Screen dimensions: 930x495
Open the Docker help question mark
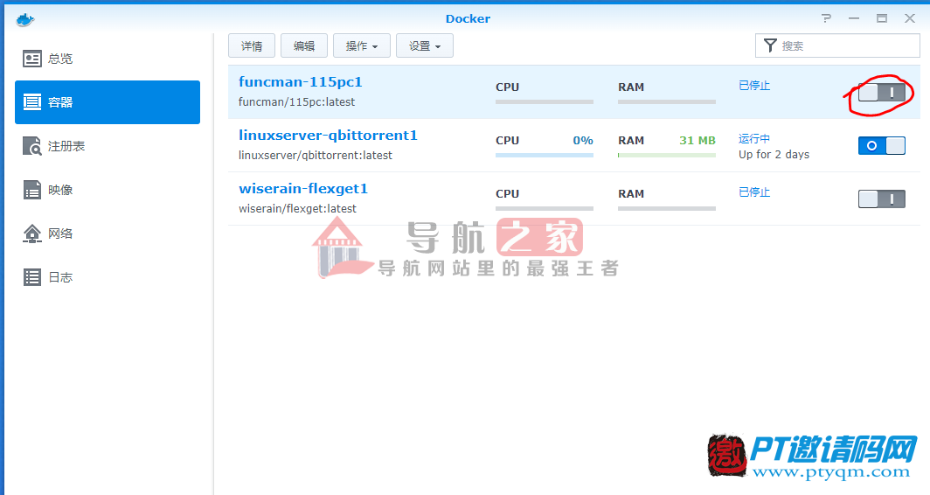coord(826,18)
